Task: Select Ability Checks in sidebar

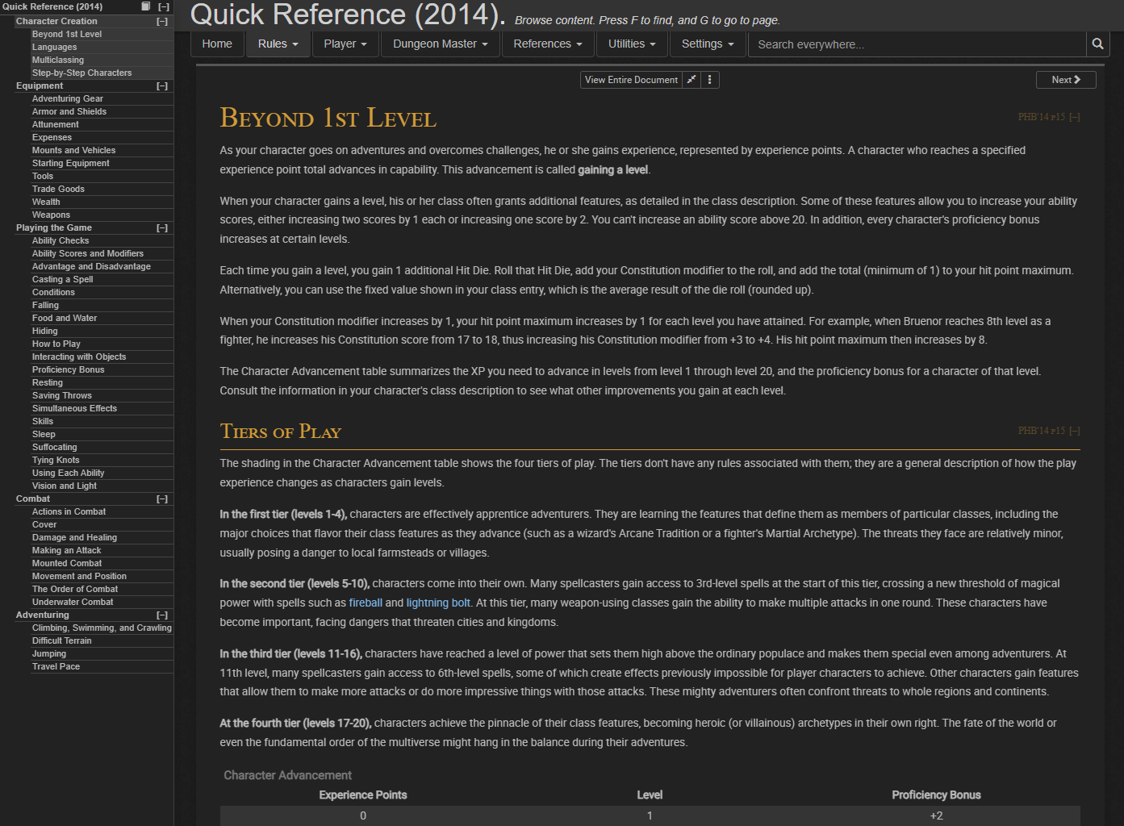Action: pos(102,241)
